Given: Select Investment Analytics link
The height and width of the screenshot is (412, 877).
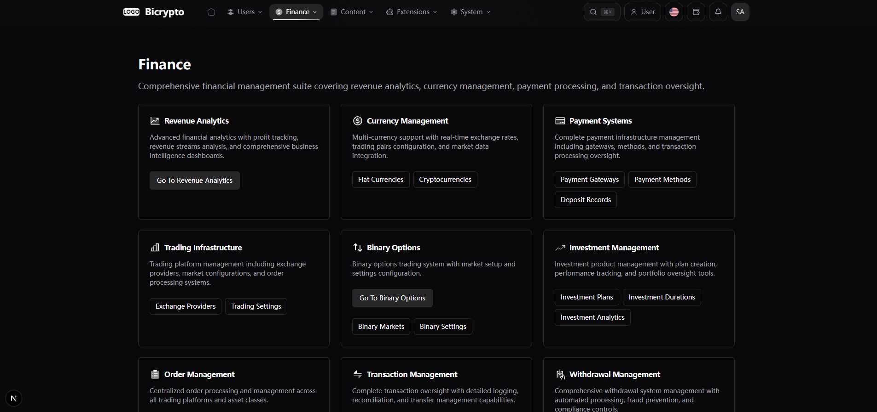Looking at the screenshot, I should pyautogui.click(x=592, y=317).
